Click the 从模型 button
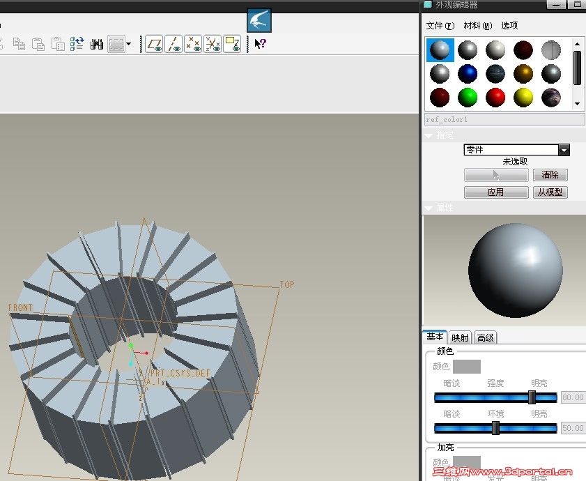 click(550, 192)
